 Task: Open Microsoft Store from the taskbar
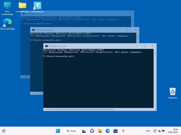[x=115, y=131]
